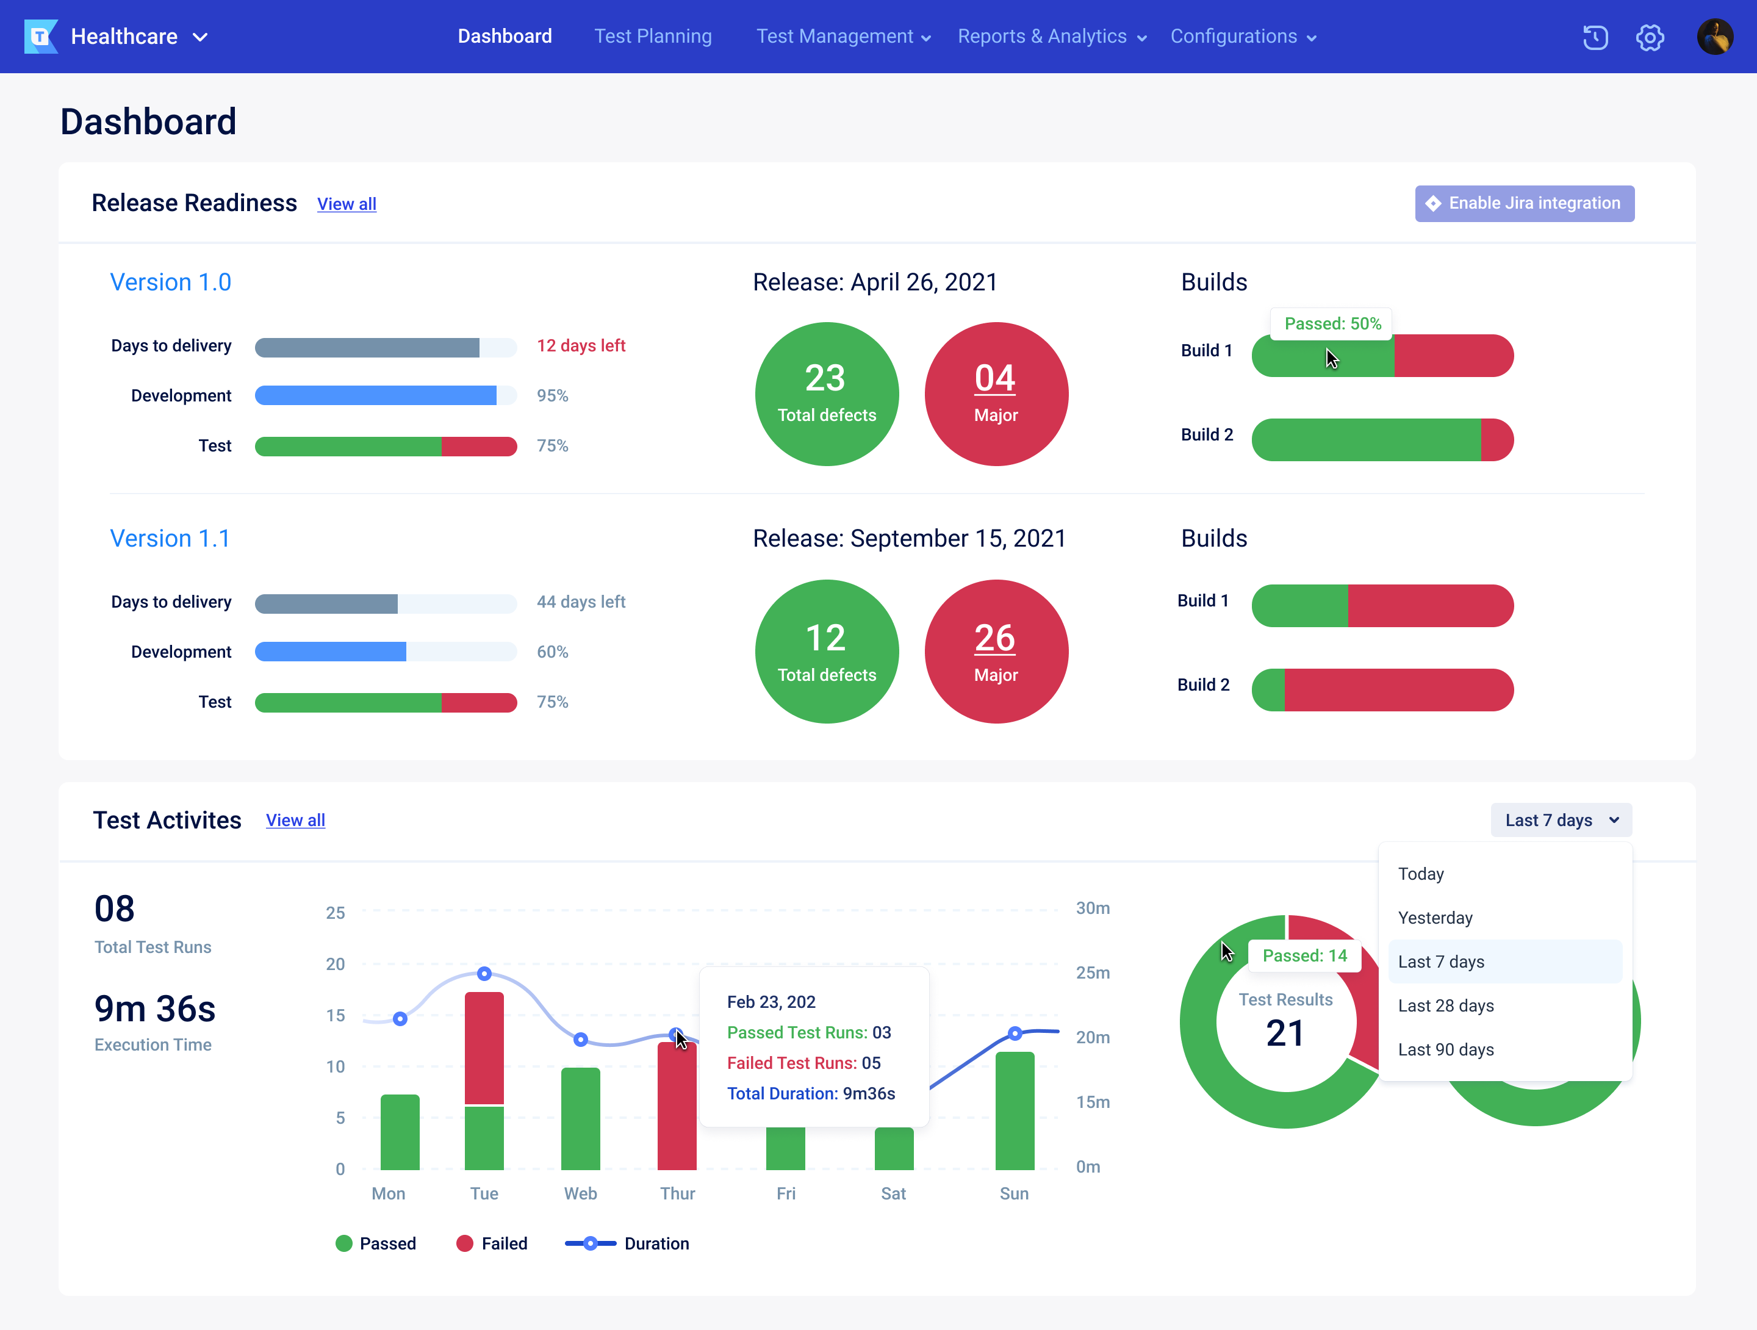Viewport: 1757px width, 1330px height.
Task: Click the Duration legend marker below the chart
Action: pyautogui.click(x=590, y=1243)
